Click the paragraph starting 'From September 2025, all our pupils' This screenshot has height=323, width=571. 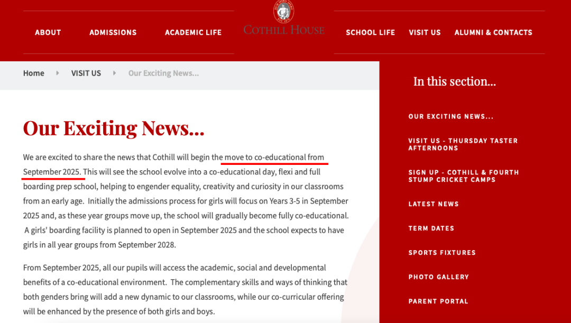(x=186, y=290)
